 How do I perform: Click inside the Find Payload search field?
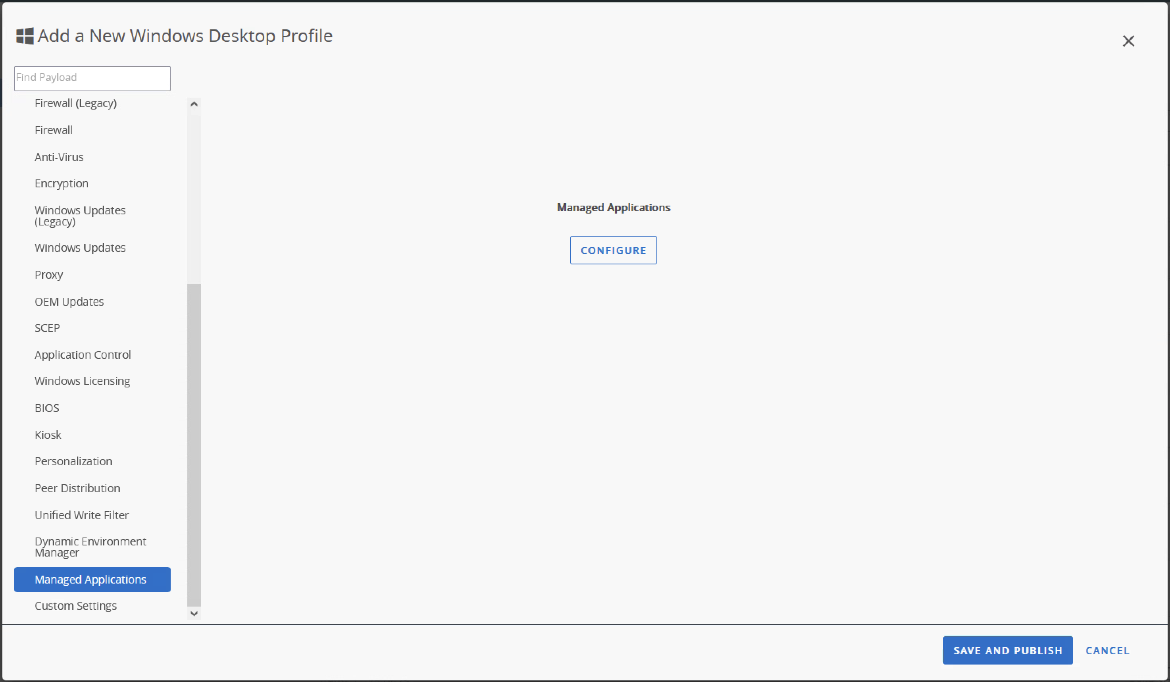[91, 78]
